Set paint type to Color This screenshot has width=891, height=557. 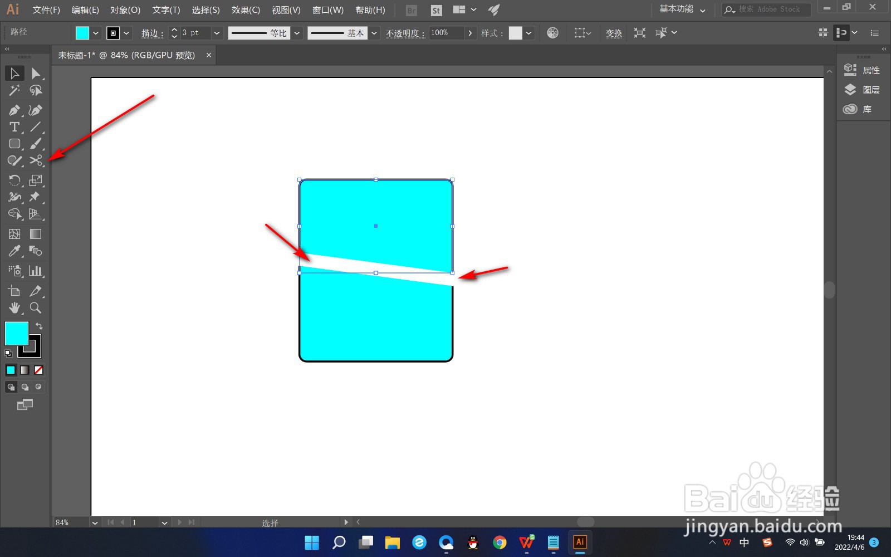click(11, 370)
